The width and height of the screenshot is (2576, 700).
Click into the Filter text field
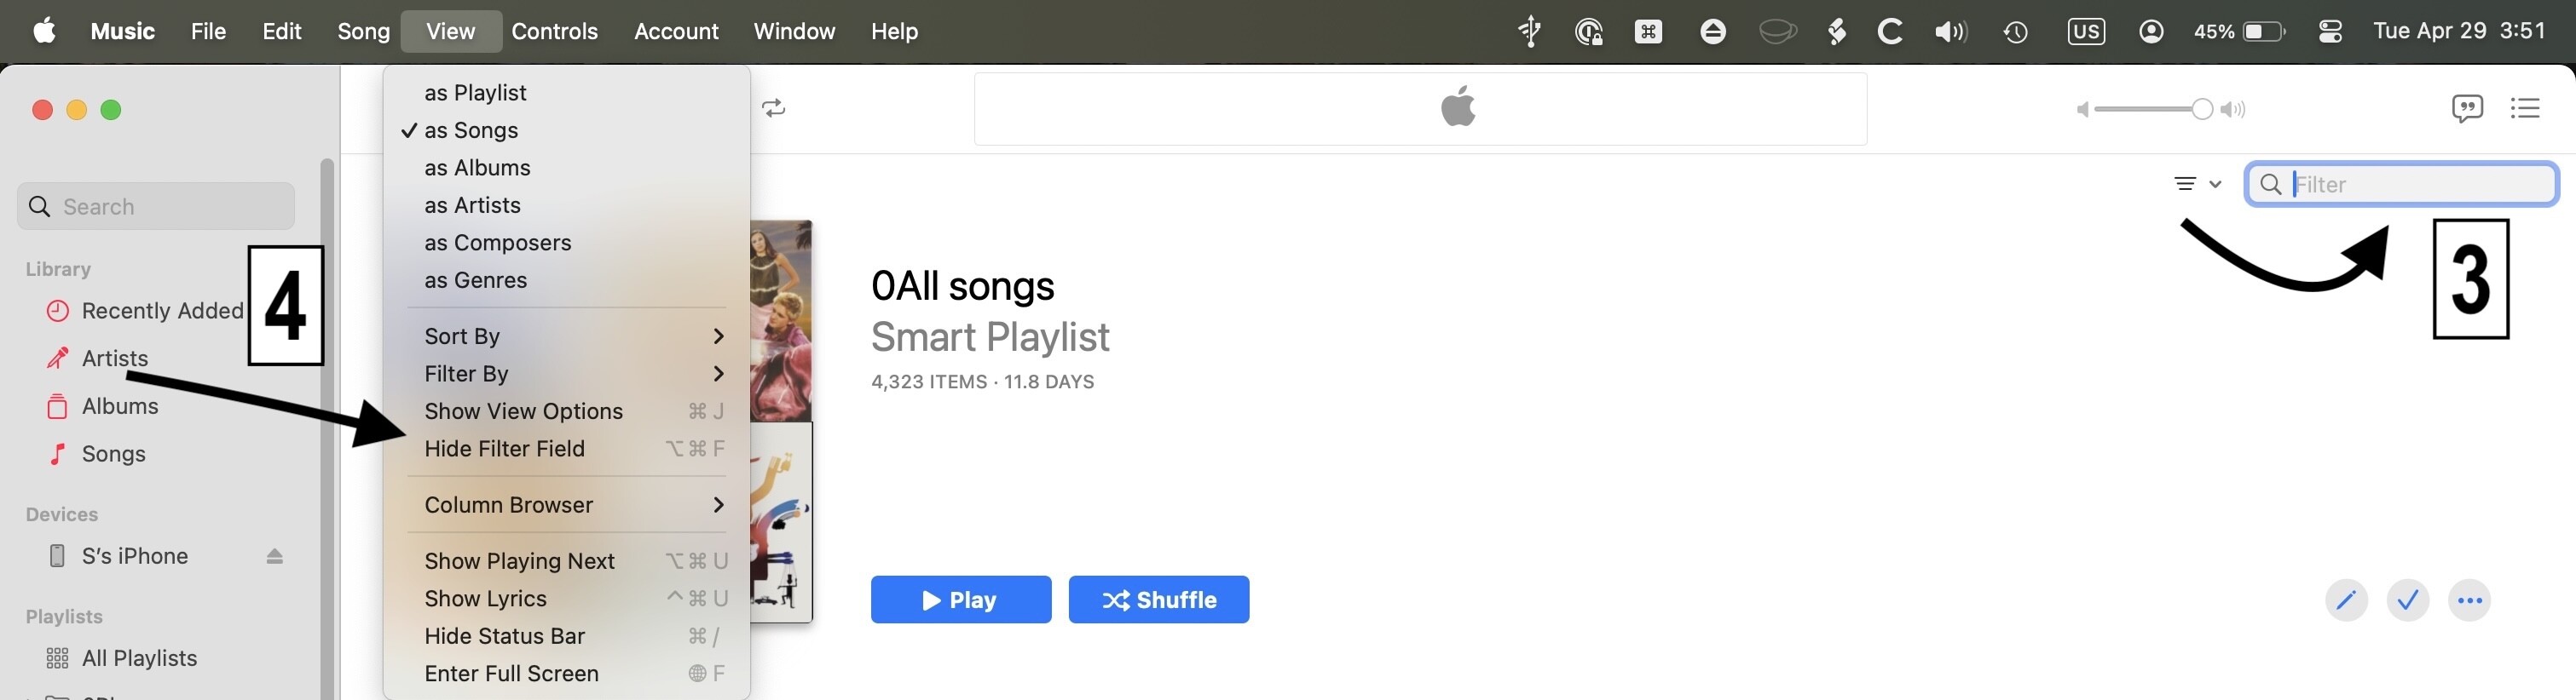[2401, 184]
